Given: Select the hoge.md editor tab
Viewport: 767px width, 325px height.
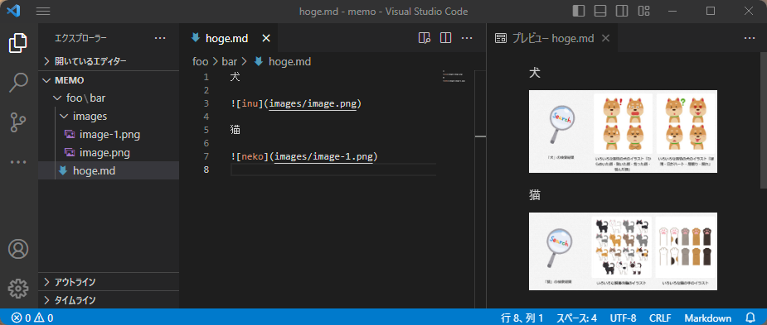Looking at the screenshot, I should [x=229, y=38].
